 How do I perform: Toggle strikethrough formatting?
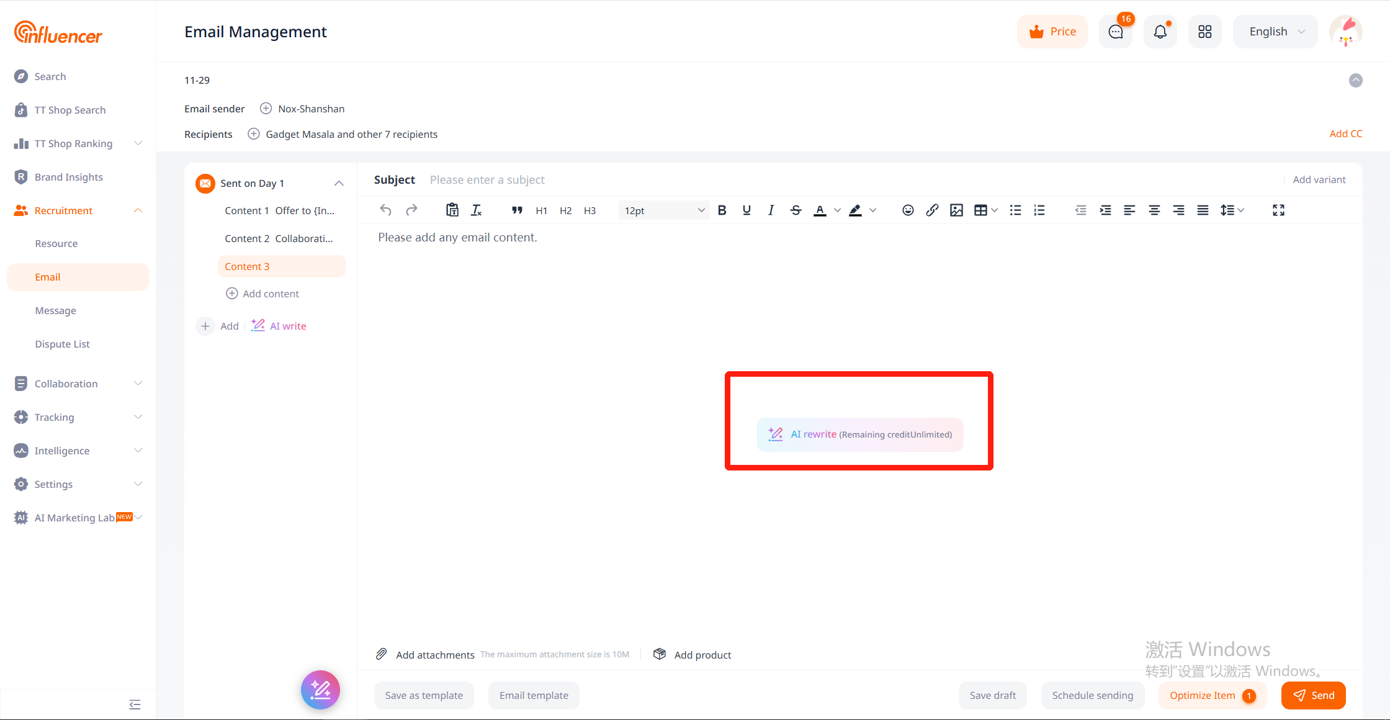796,210
